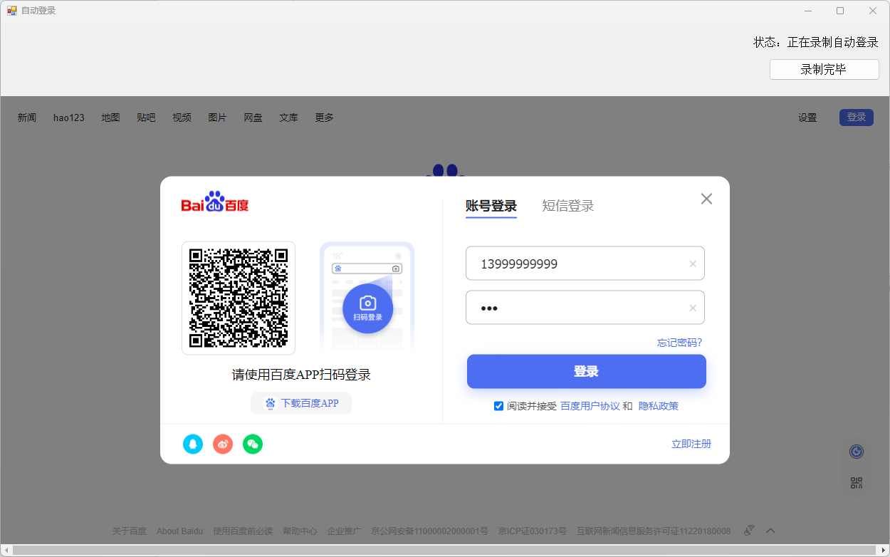Click the 请使用百度APP扫码登录 text
Viewport: 890px width, 557px height.
click(301, 375)
